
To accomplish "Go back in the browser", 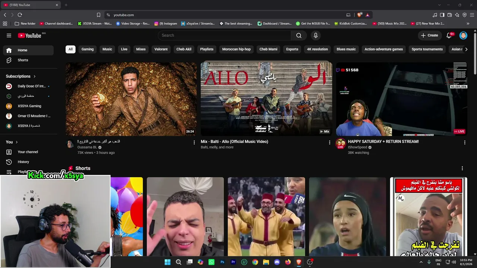I will (5, 15).
